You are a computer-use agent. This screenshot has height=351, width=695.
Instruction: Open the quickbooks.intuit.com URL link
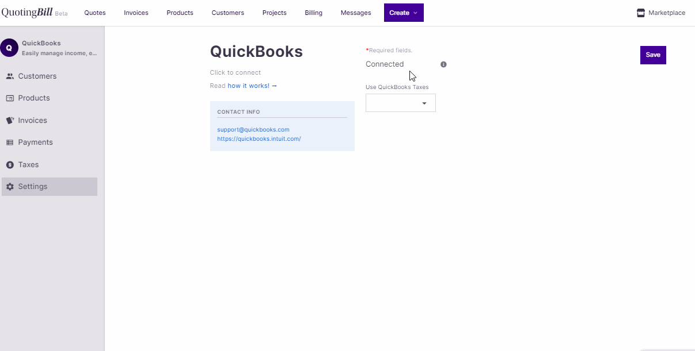click(259, 139)
